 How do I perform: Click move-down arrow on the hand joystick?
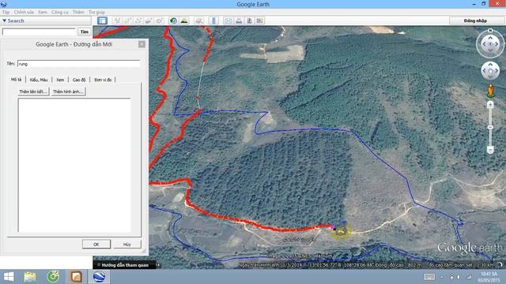click(490, 77)
